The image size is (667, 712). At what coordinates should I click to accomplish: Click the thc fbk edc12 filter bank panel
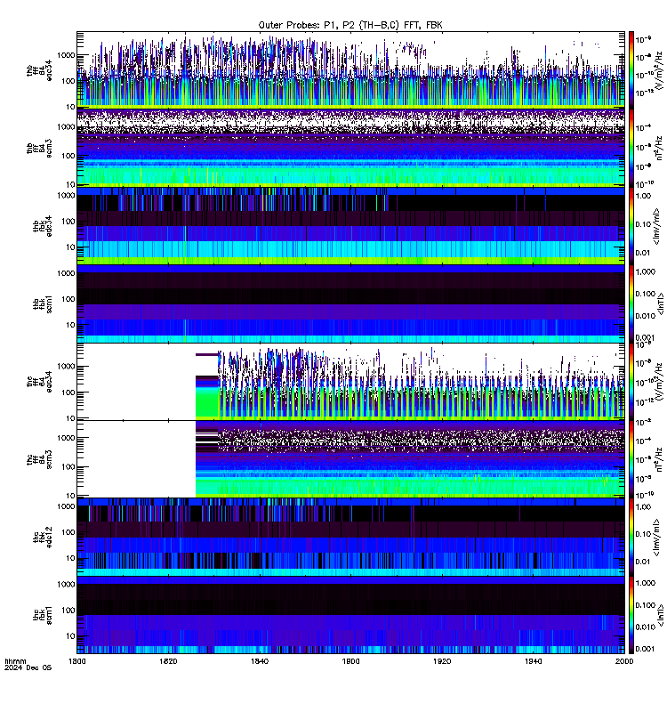click(x=350, y=537)
